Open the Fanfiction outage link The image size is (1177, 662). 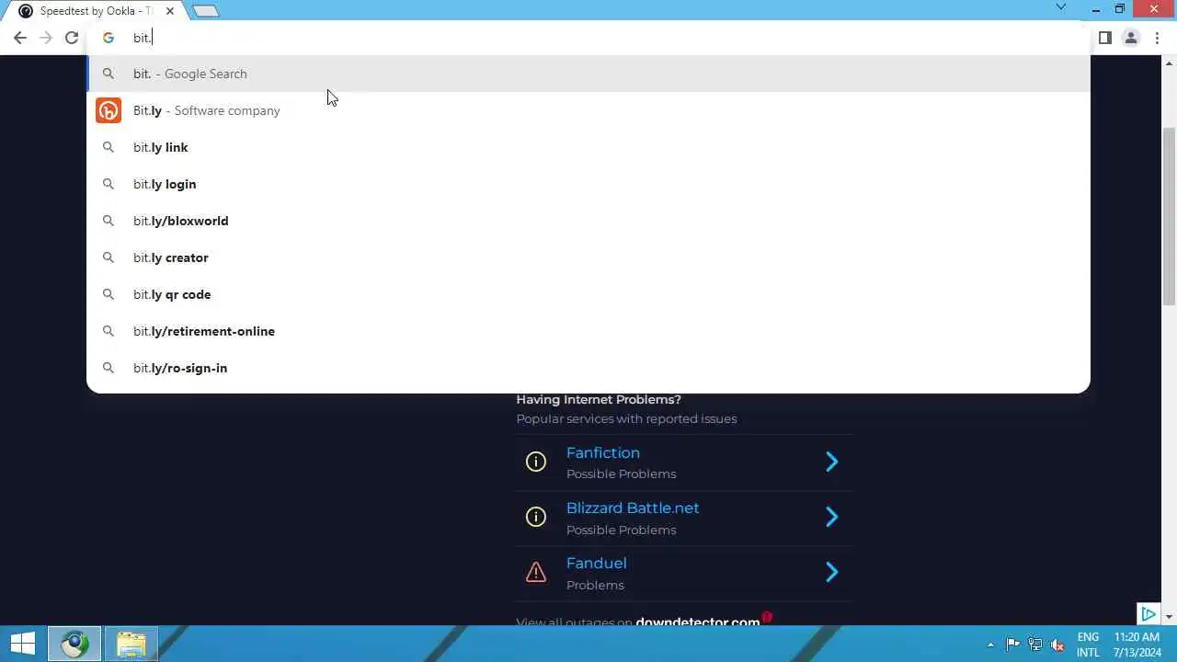[x=603, y=452]
